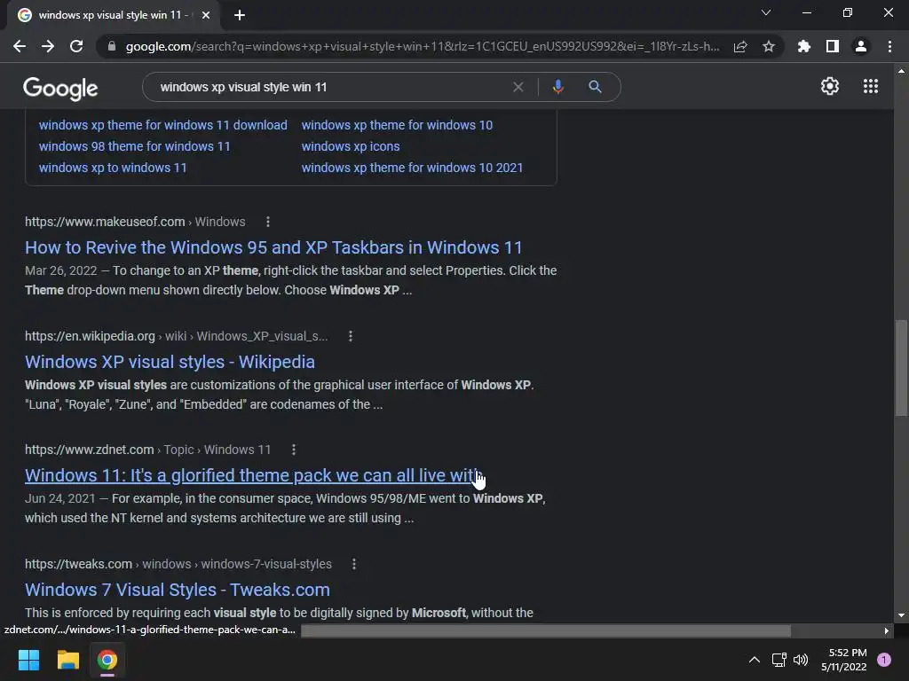Click the vertical scrollbar thumb
This screenshot has width=909, height=681.
pyautogui.click(x=901, y=367)
